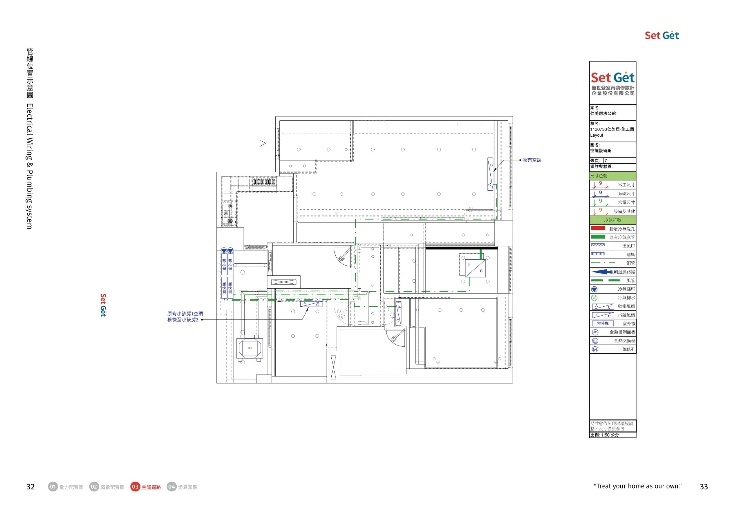Click the triangle direction marker beside the floor plan
This screenshot has height=519, width=730.
tap(262, 143)
